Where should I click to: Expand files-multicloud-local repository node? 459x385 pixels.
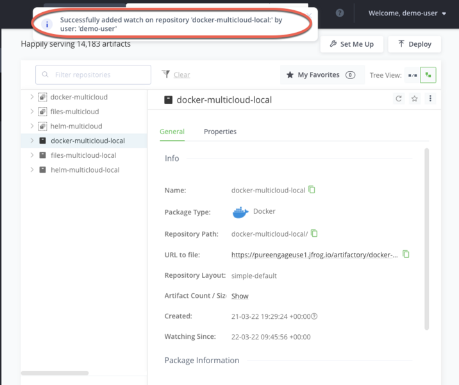[x=32, y=155]
